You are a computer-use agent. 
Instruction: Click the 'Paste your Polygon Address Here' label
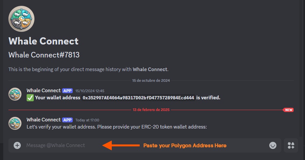point(185,145)
